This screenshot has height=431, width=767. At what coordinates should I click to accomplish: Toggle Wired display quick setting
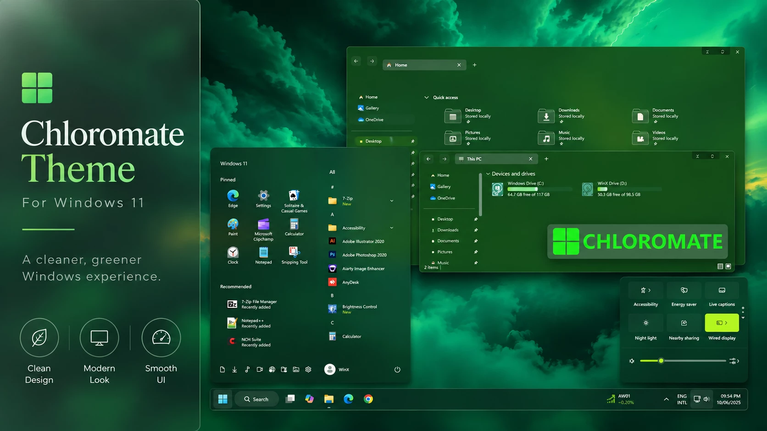(722, 323)
